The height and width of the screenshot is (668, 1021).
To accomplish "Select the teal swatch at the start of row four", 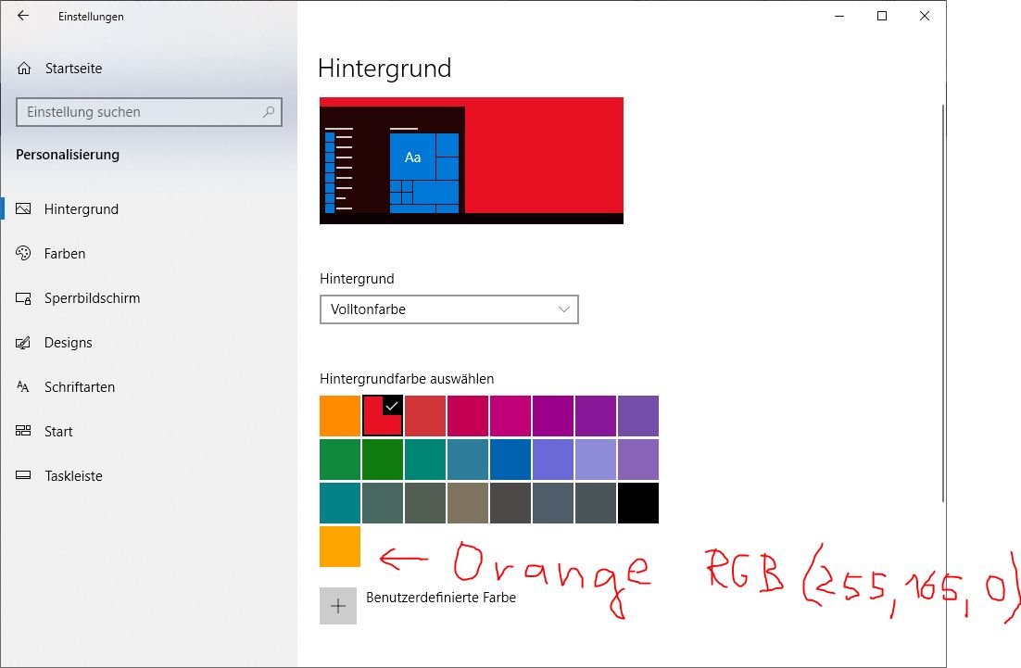I will [339, 503].
